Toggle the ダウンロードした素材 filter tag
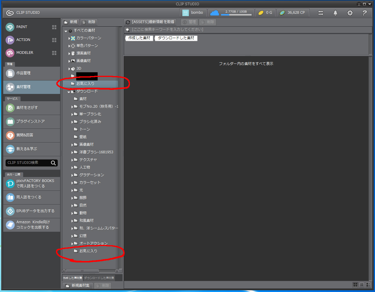This screenshot has height=292, width=375. (x=176, y=38)
